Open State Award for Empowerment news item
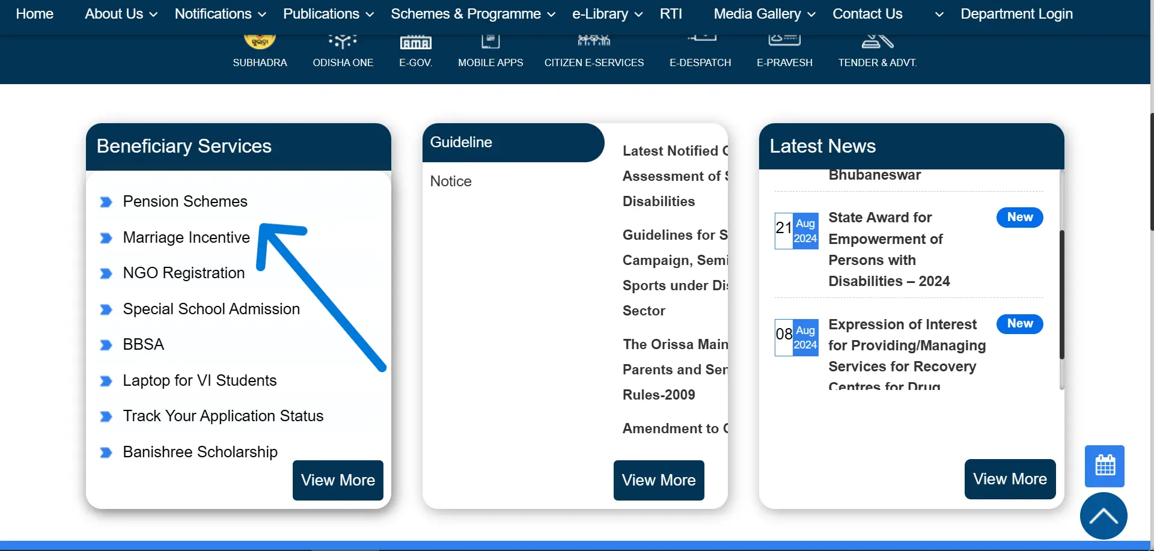The width and height of the screenshot is (1154, 551). (x=889, y=249)
